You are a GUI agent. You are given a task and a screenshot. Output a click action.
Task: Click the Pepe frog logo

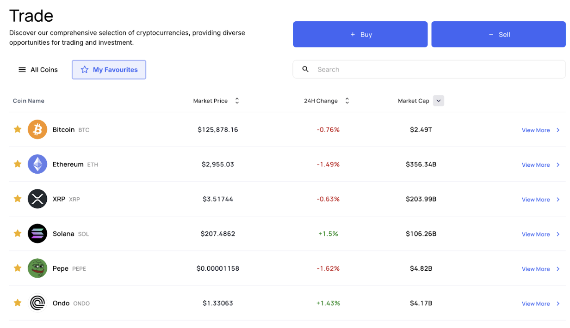coord(37,268)
